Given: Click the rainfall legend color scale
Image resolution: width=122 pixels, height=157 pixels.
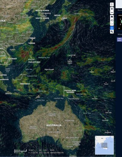Looking at the screenshot, I should point(121,22).
